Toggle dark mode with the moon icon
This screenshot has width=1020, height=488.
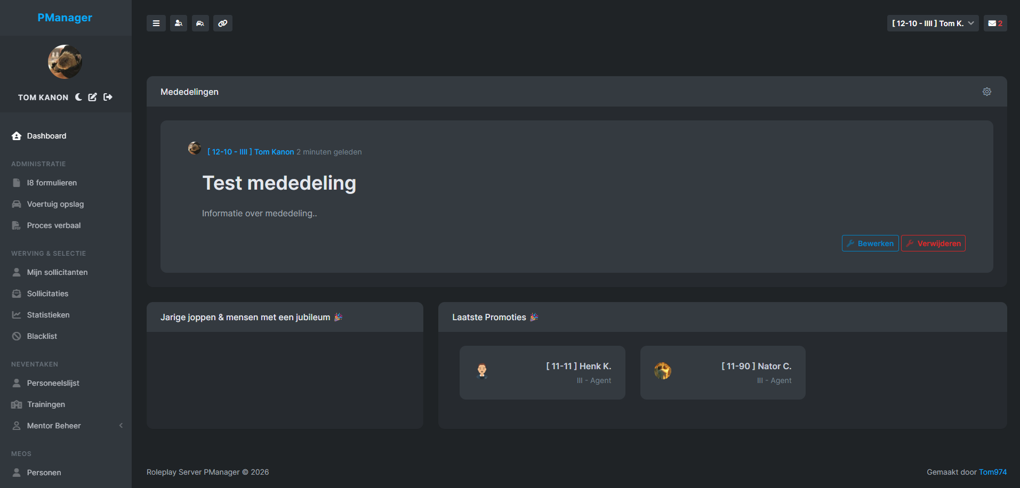point(78,97)
